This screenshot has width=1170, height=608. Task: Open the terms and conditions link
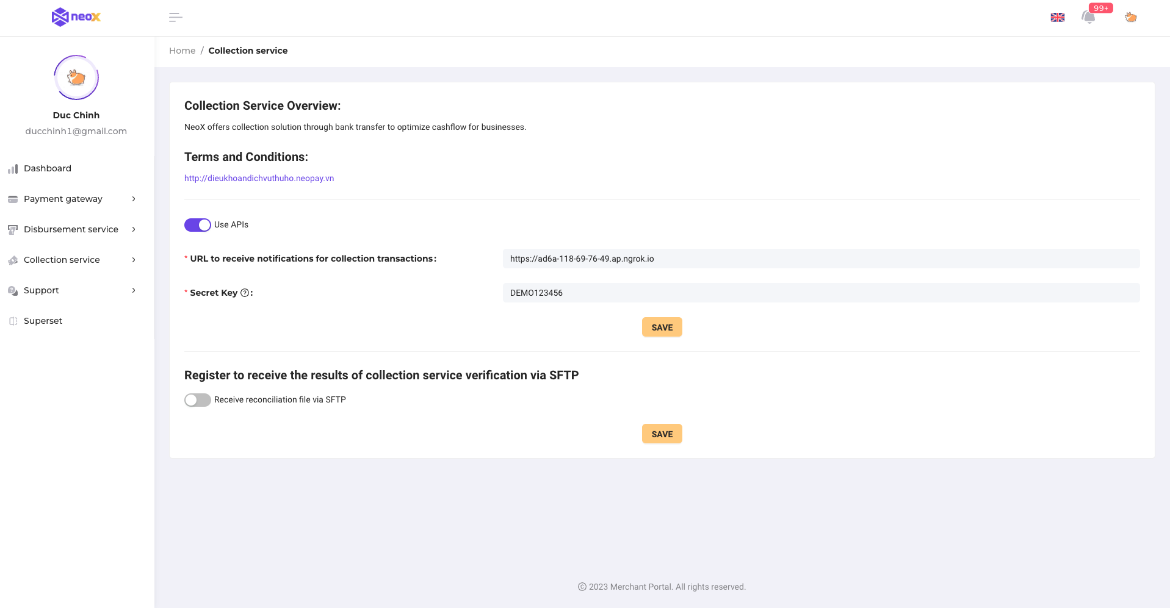tap(259, 178)
